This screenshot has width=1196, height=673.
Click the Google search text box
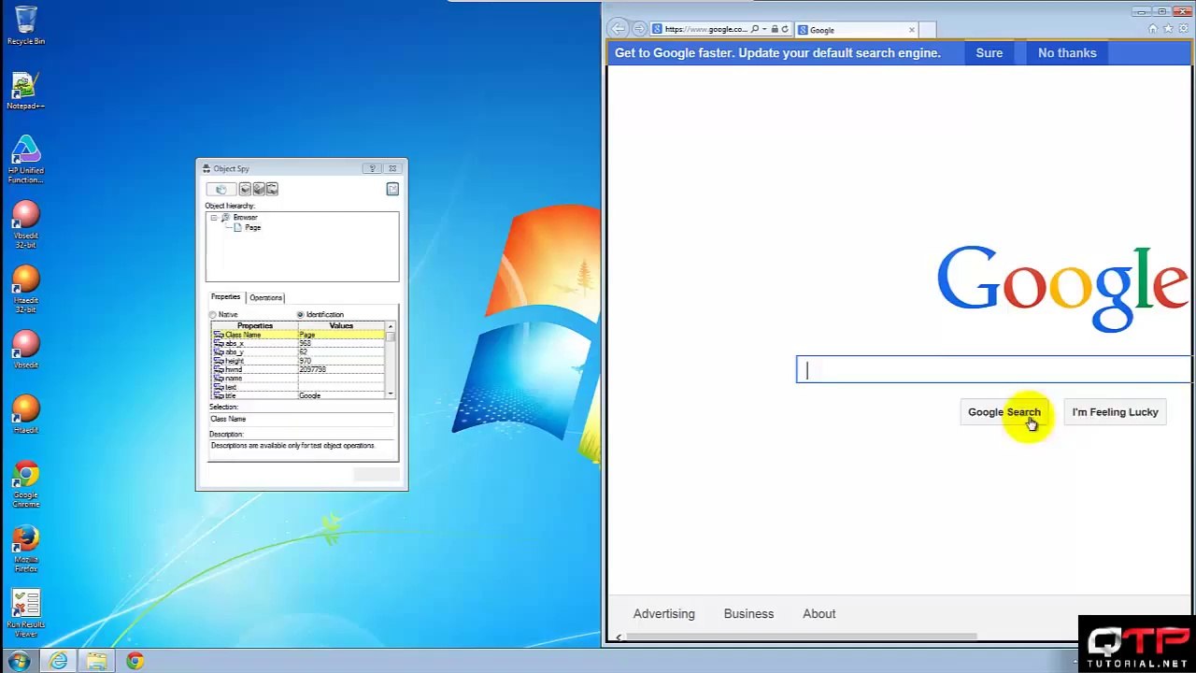click(x=994, y=370)
